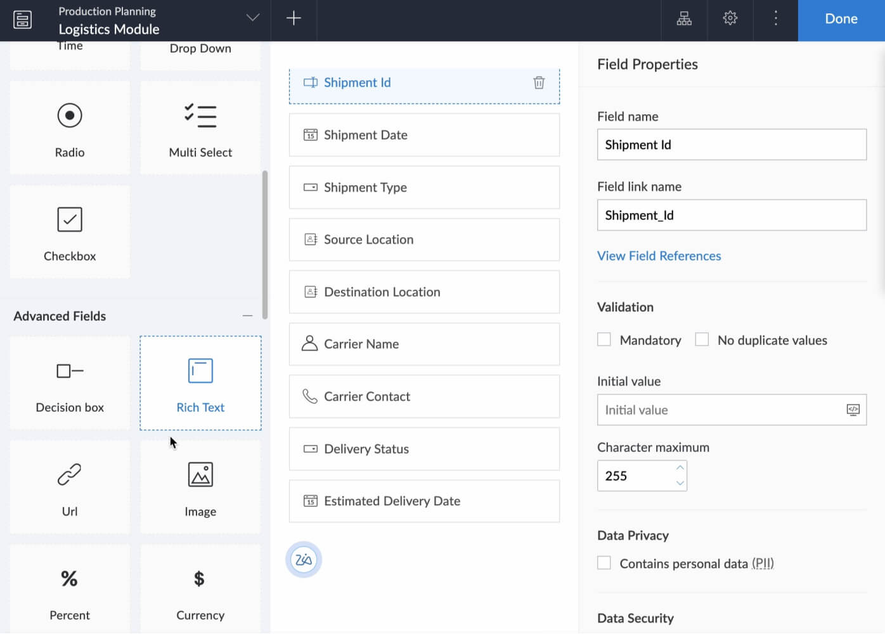Select the Carrier Name field in form
Viewport: 885px width, 634px height.
424,344
